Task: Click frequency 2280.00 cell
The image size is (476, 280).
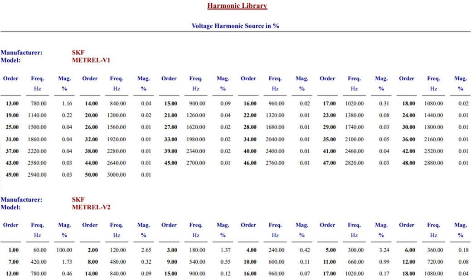Action: [116, 151]
